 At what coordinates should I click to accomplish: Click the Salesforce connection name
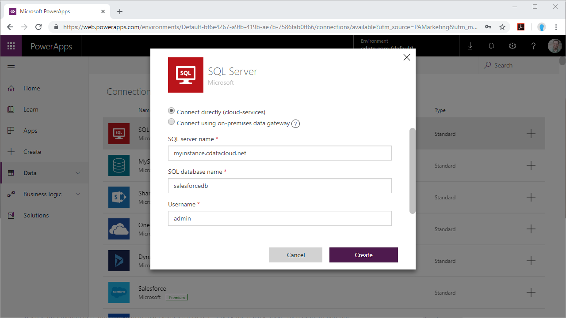(x=152, y=288)
